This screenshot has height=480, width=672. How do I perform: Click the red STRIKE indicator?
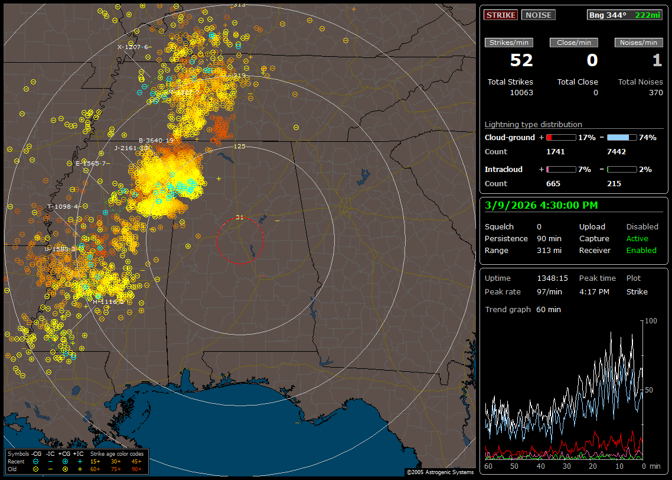(501, 15)
